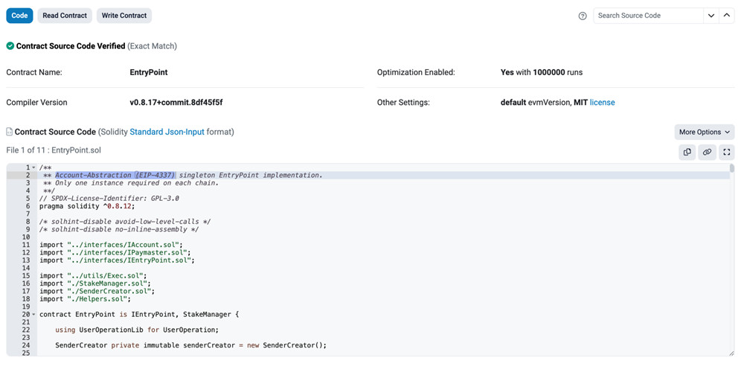
Task: Focus the Search Source Code field
Action: [647, 16]
